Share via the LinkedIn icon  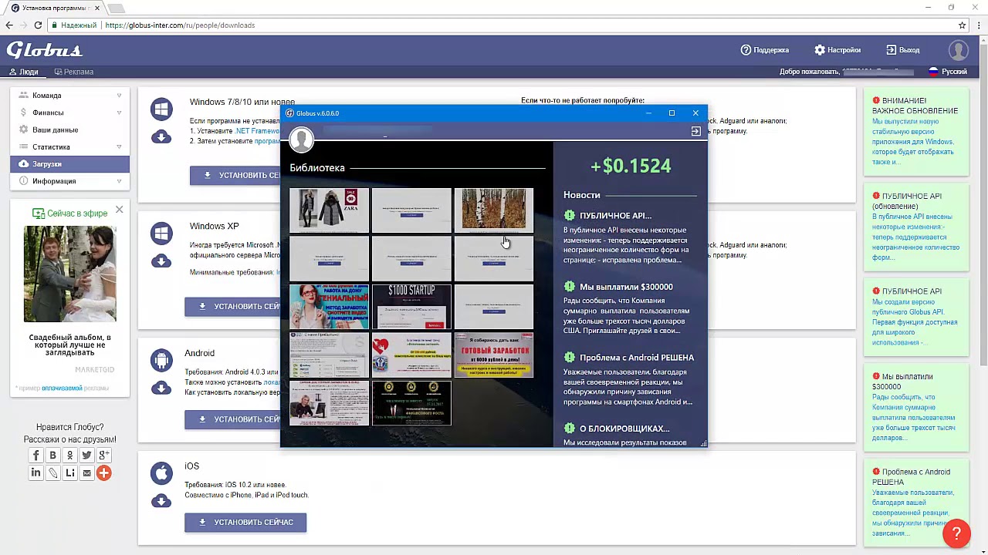[x=36, y=473]
